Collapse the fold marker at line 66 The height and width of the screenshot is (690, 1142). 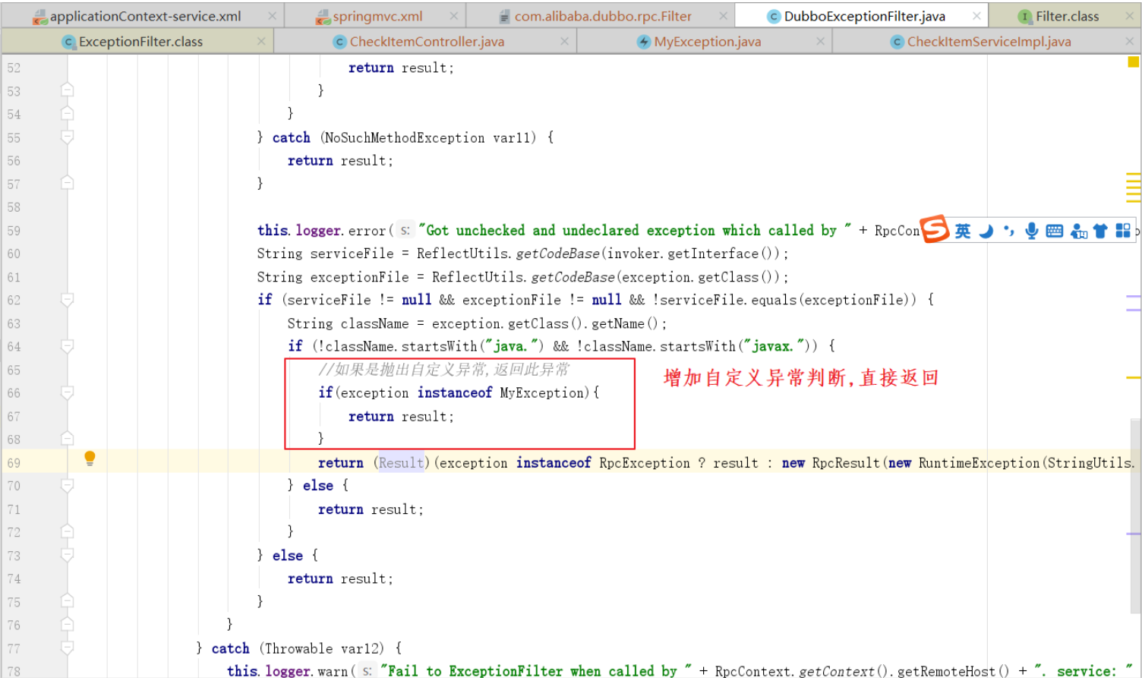[67, 392]
